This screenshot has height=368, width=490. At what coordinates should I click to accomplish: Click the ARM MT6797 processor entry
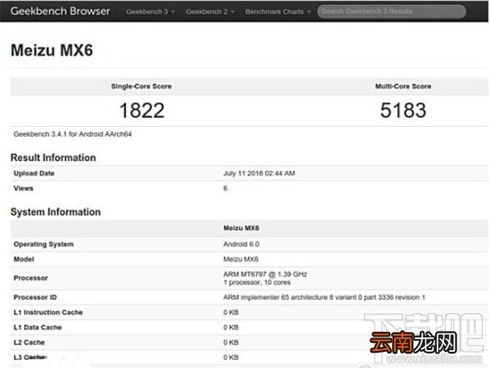265,274
